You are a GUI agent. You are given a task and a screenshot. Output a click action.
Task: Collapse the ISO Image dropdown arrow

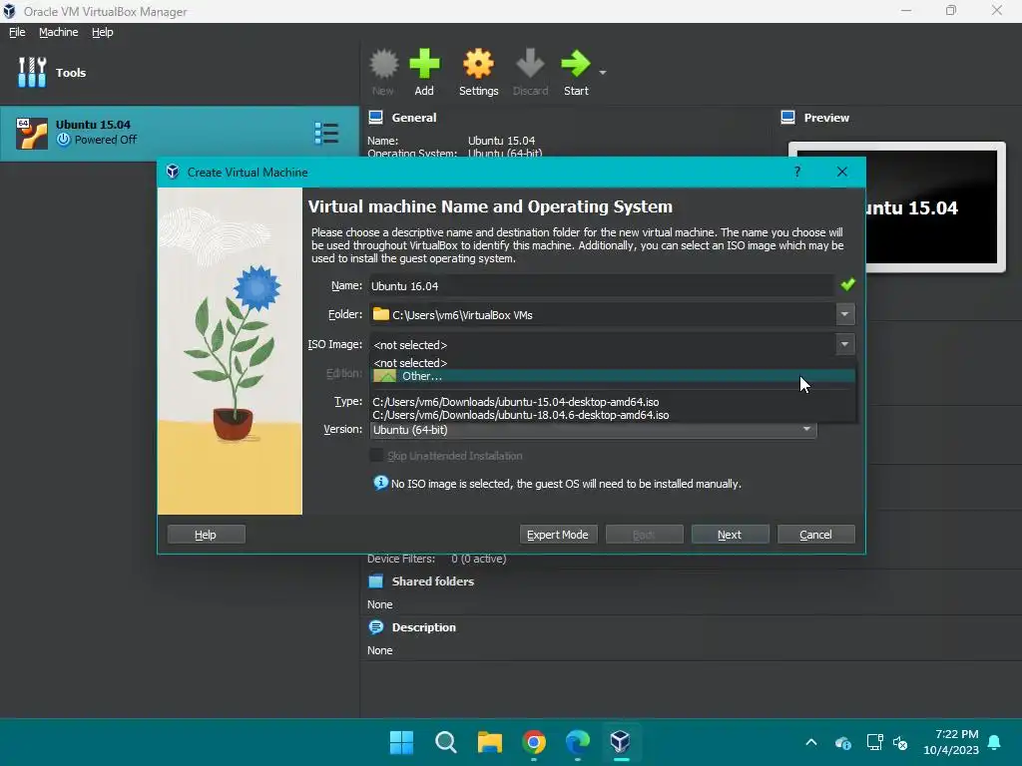coord(844,344)
